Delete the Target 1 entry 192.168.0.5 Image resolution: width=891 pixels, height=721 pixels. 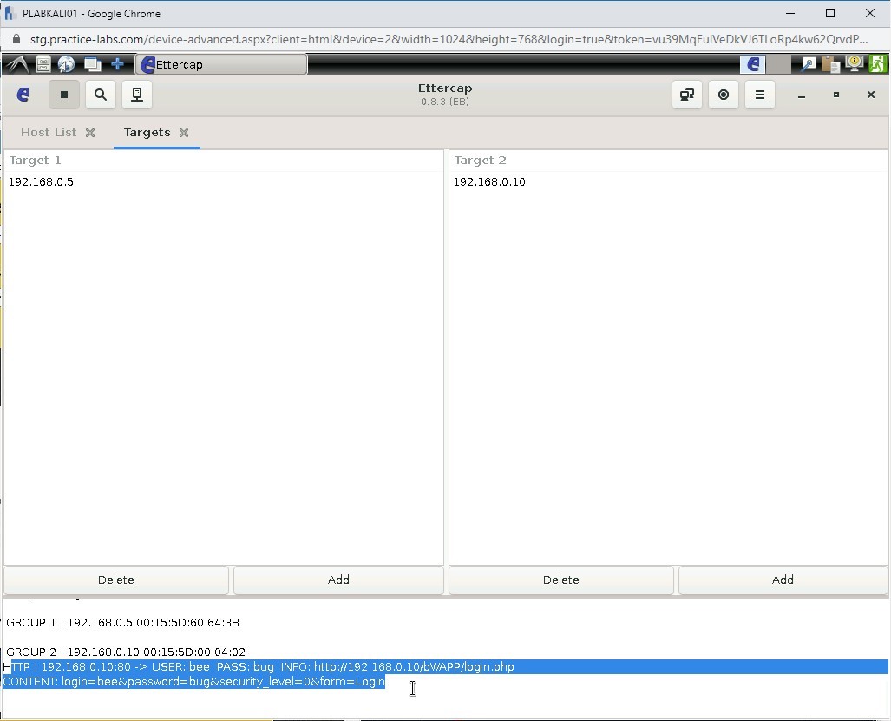tap(115, 580)
